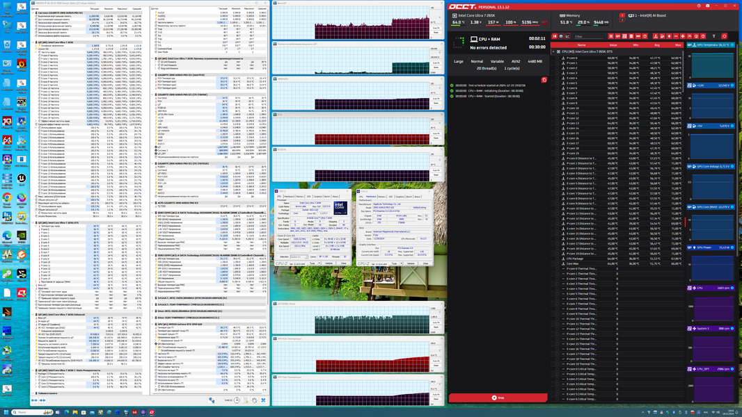Toggle the CPU DTS group checkbox in OCCT

[x=557, y=51]
